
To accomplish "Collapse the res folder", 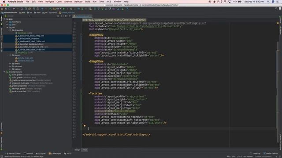I will point(7,27).
